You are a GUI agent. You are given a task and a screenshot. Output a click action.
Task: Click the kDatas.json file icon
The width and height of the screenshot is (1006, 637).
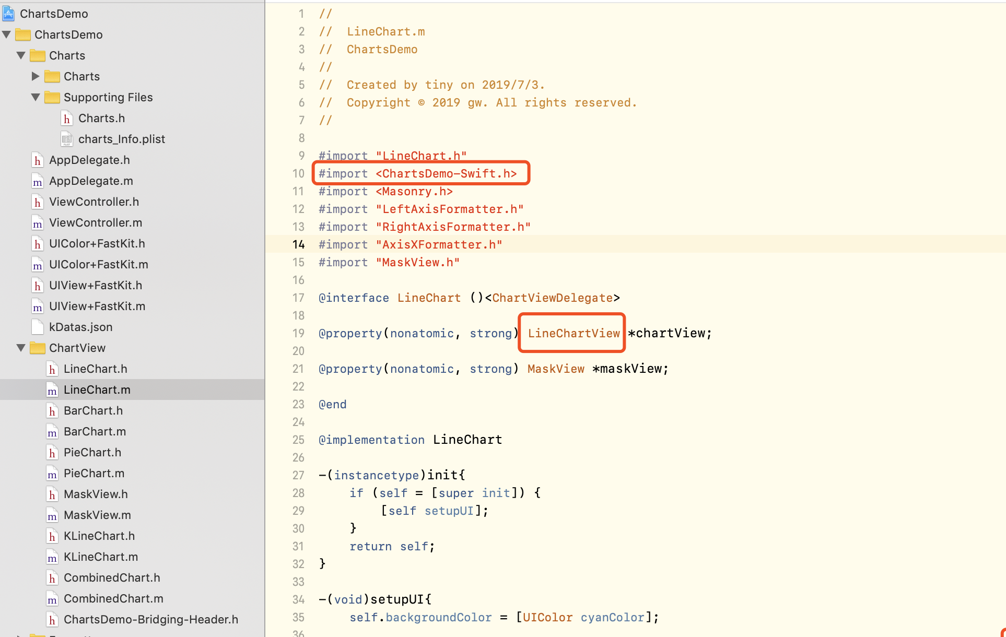pyautogui.click(x=38, y=327)
